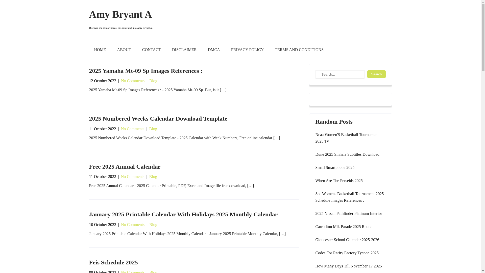
Task: Open No Comments under January 2025 Printable Calendar
Action: [133, 225]
